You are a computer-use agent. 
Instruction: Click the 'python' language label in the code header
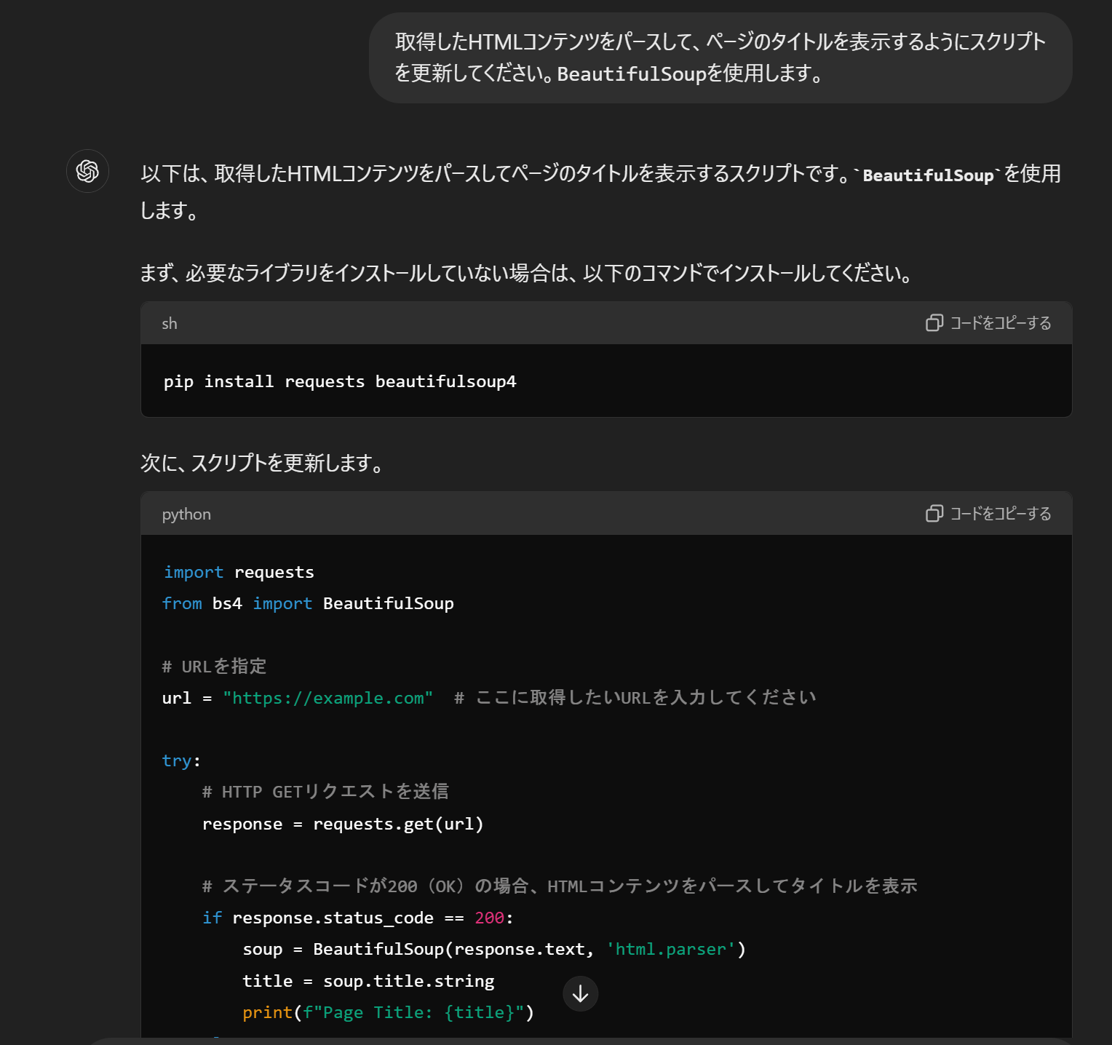pyautogui.click(x=186, y=514)
